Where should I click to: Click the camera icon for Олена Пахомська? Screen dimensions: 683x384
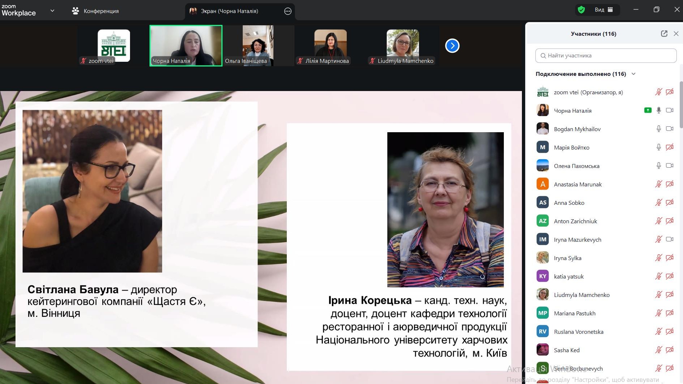pos(669,166)
